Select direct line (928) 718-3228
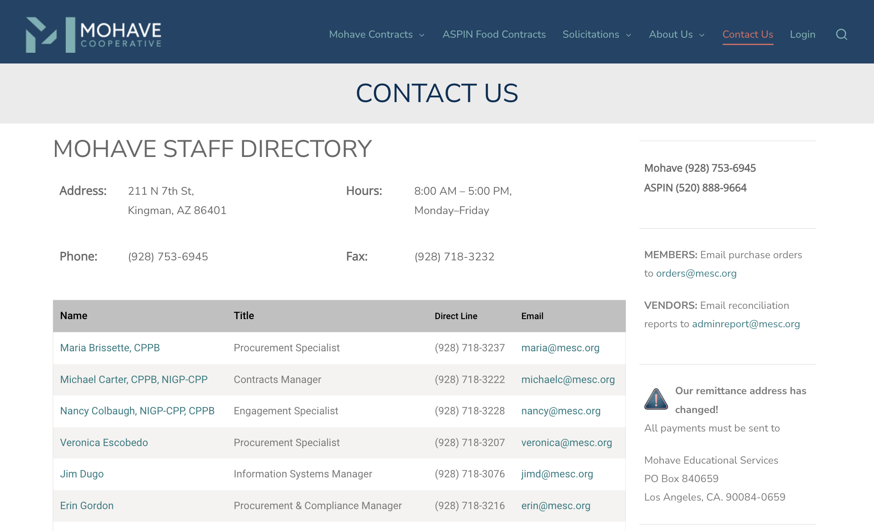This screenshot has height=531, width=874. point(470,411)
